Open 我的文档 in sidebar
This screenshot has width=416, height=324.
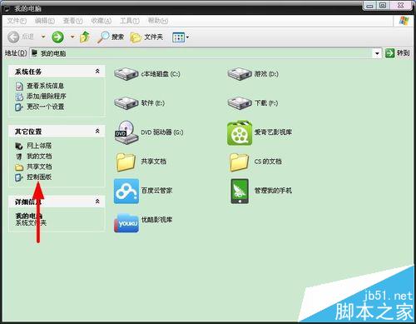[x=39, y=156]
